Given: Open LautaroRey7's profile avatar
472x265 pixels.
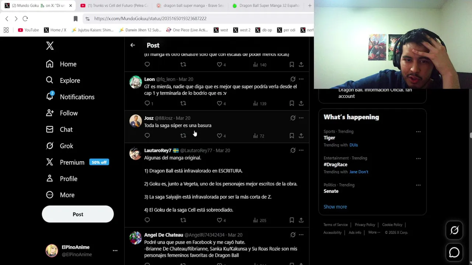Looking at the screenshot, I should (x=135, y=153).
